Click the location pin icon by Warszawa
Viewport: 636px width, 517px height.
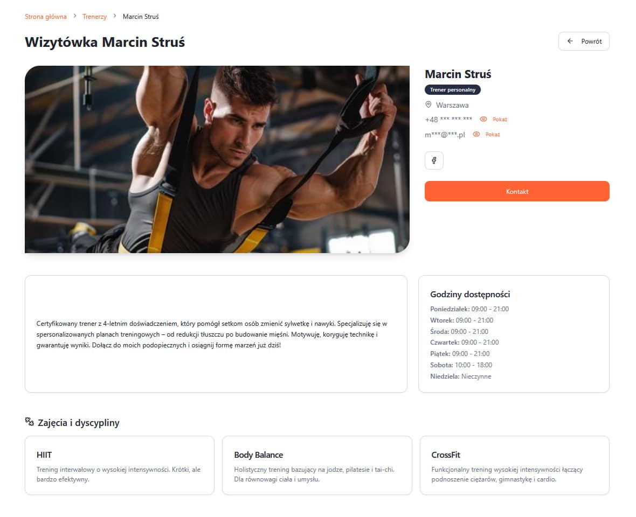428,104
